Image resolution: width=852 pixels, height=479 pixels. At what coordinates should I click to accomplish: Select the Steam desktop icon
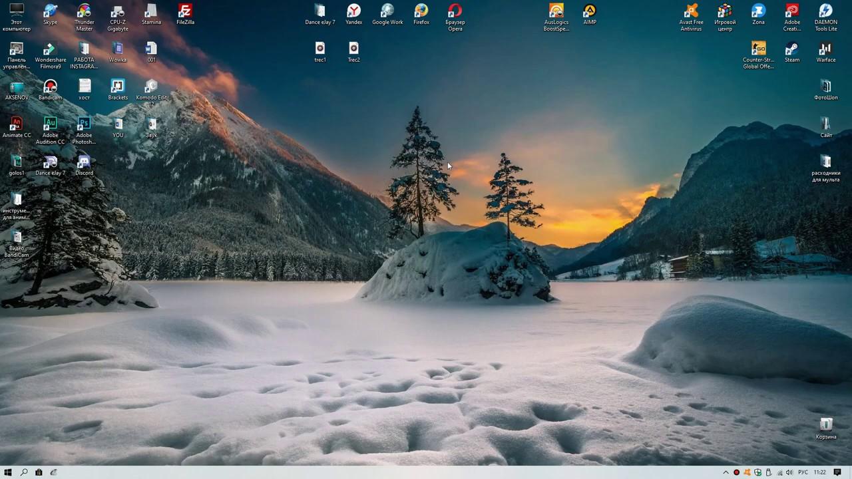coord(791,49)
